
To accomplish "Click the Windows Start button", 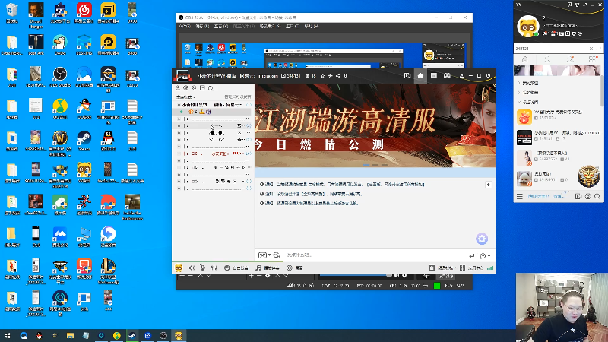I will point(8,336).
